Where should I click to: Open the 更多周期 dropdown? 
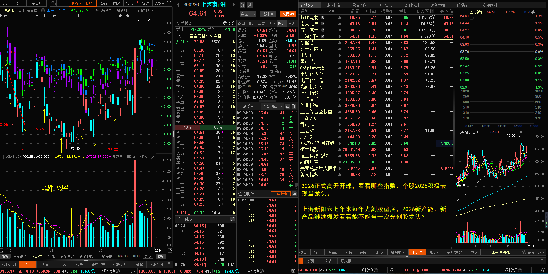click(36, 3)
